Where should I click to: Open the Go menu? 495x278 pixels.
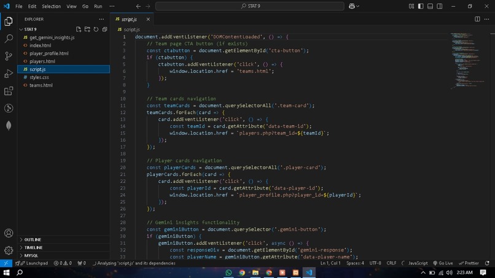tap(85, 6)
